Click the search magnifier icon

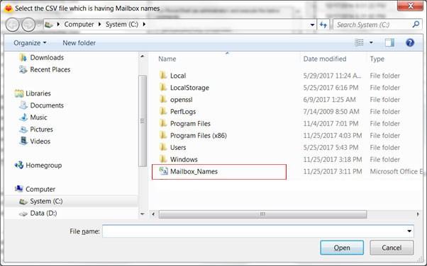tap(416, 25)
